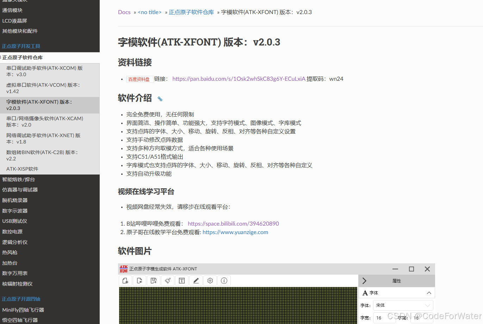Screen dimensions: 483x324
Task: Click the 视频在线学习平台 heading
Action: coord(146,192)
